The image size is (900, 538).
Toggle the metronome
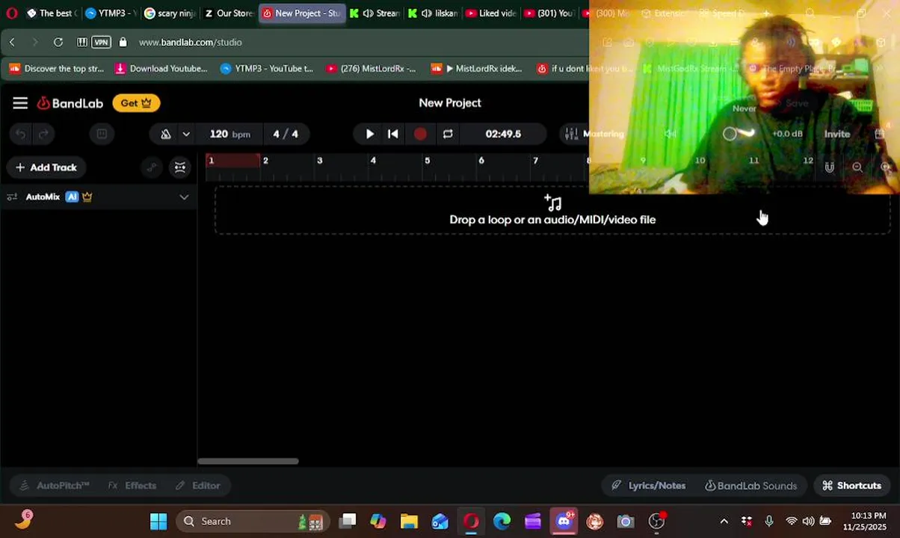click(x=165, y=134)
